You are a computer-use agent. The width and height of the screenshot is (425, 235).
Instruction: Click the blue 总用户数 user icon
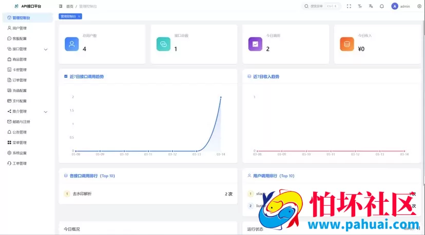[x=72, y=44]
